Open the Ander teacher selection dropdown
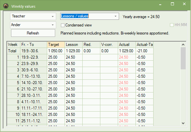The height and width of the screenshot is (132, 191). (x=33, y=25)
